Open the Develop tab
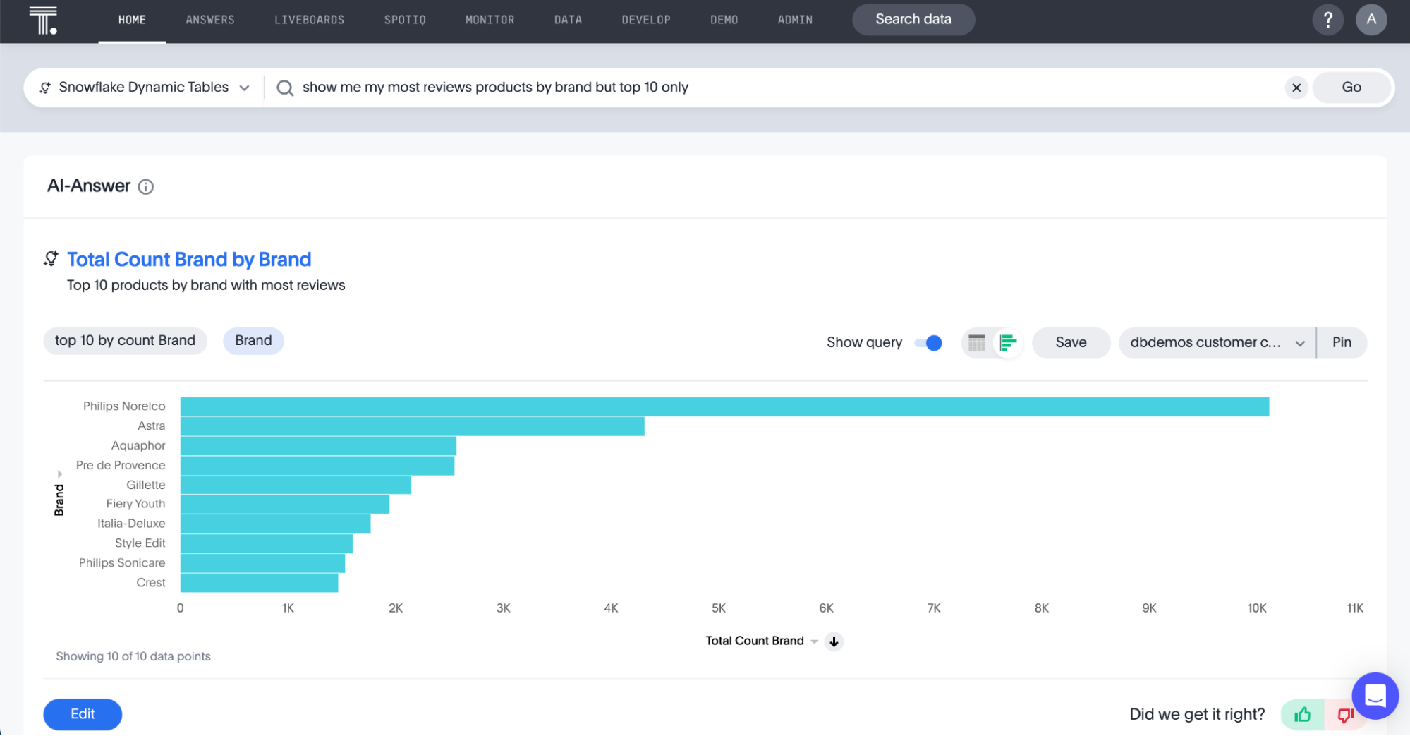This screenshot has height=736, width=1410. coord(645,20)
